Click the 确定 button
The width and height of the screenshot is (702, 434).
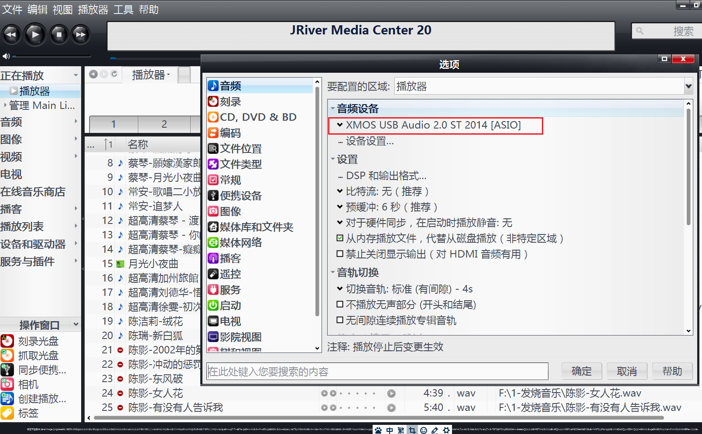tap(582, 371)
